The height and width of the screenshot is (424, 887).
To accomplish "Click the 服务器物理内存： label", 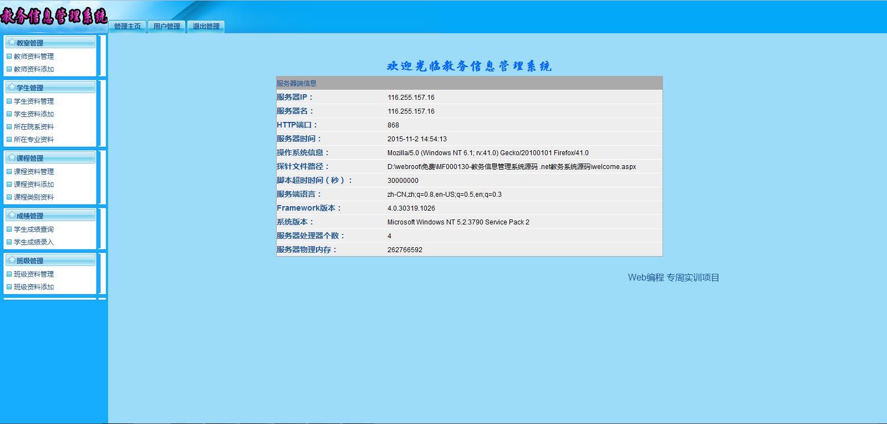I will pyautogui.click(x=307, y=249).
